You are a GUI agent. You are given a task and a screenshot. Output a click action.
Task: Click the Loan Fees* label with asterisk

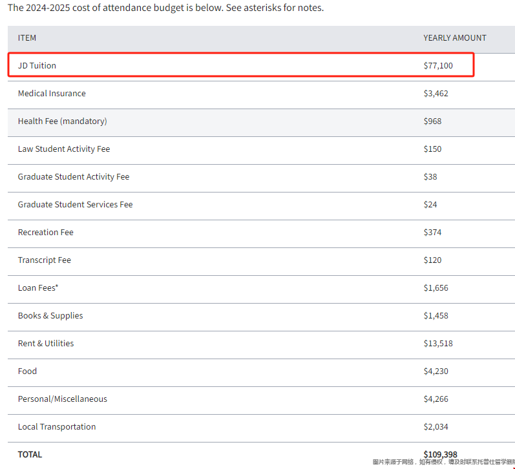(38, 288)
